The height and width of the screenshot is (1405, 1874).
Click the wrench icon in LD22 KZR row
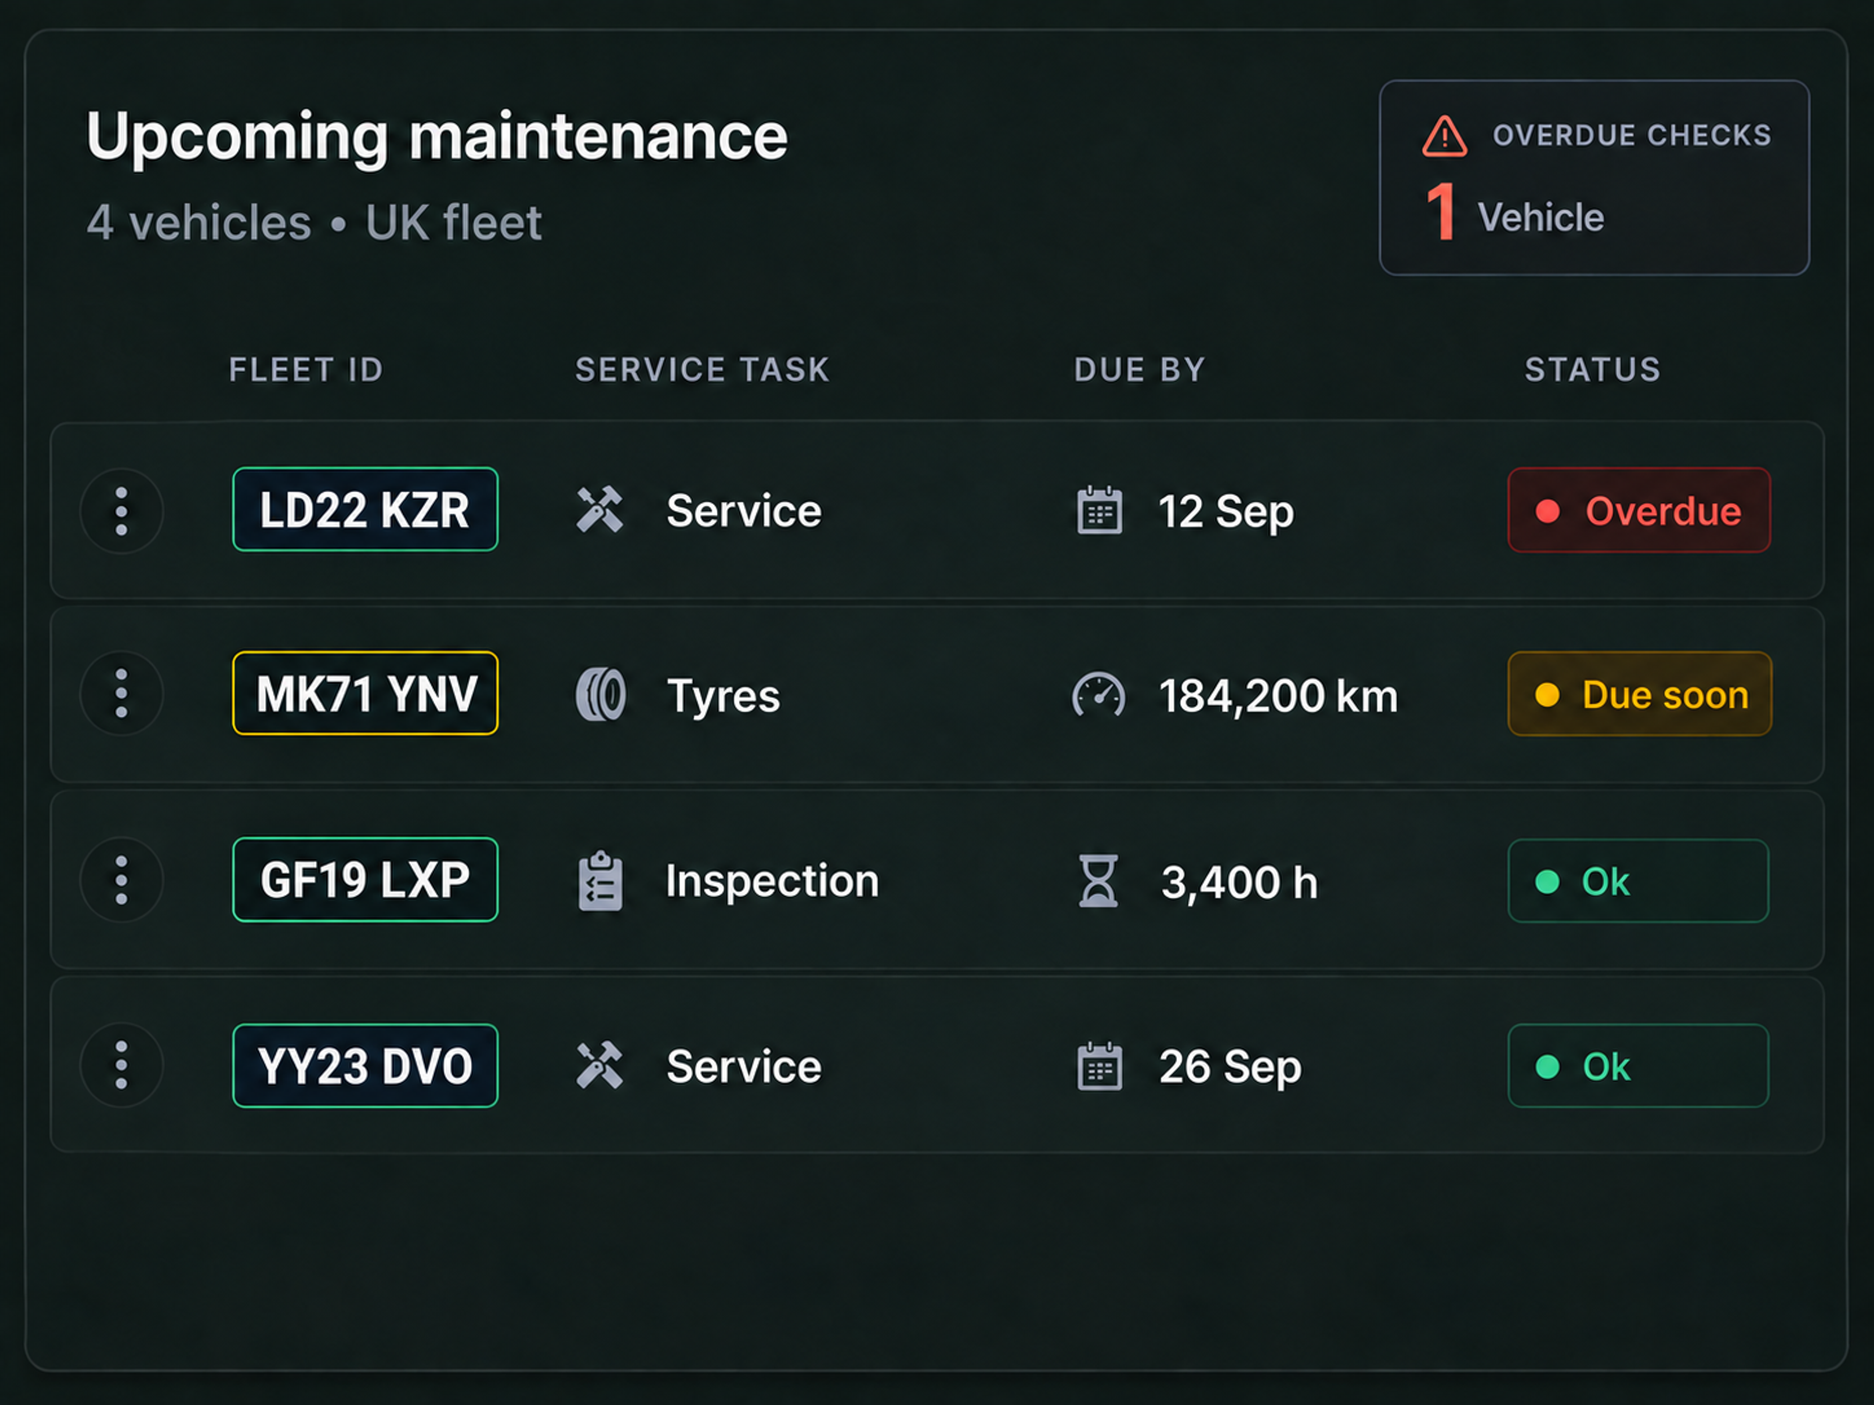click(x=600, y=510)
